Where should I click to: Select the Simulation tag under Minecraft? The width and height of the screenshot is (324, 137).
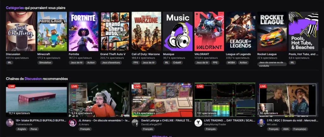45,63
